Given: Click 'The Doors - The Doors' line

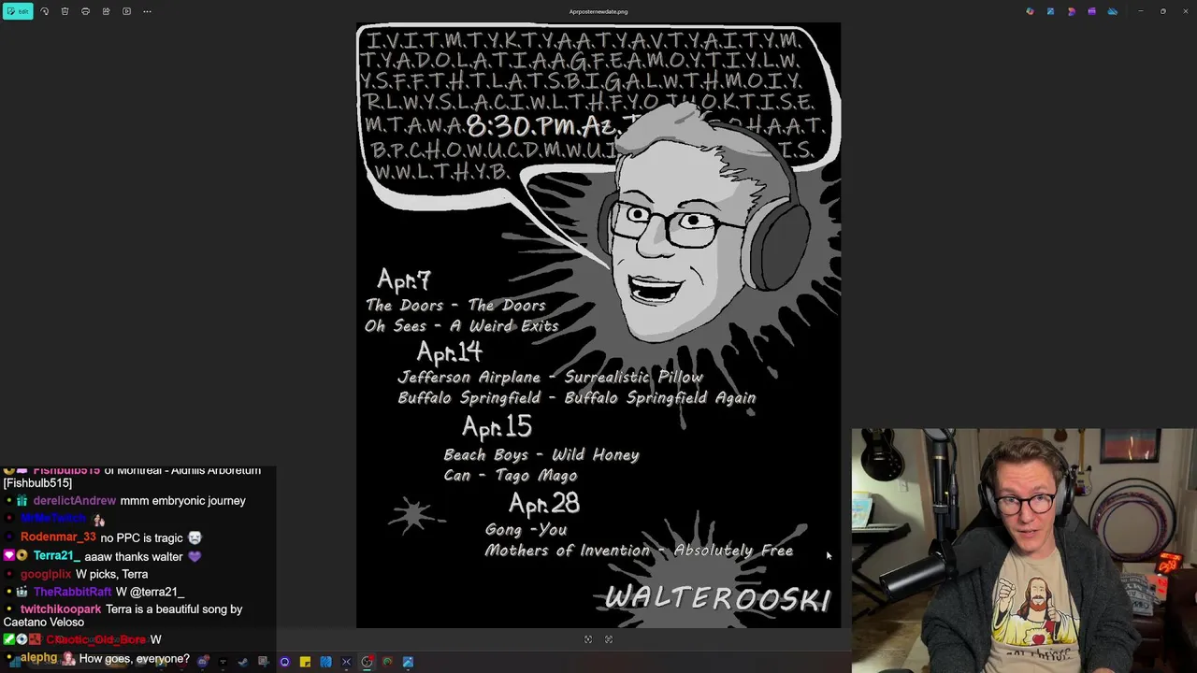Looking at the screenshot, I should pyautogui.click(x=455, y=306).
